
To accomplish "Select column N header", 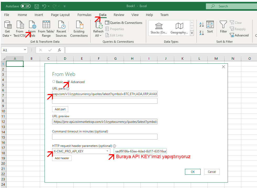I will [233, 58].
